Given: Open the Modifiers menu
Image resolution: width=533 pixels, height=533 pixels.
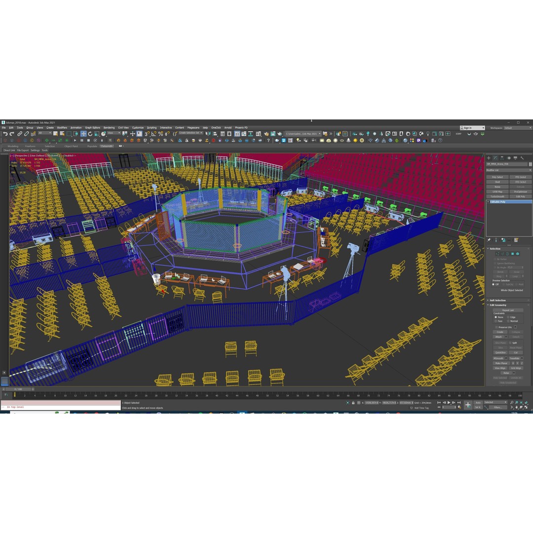Looking at the screenshot, I should click(x=62, y=128).
